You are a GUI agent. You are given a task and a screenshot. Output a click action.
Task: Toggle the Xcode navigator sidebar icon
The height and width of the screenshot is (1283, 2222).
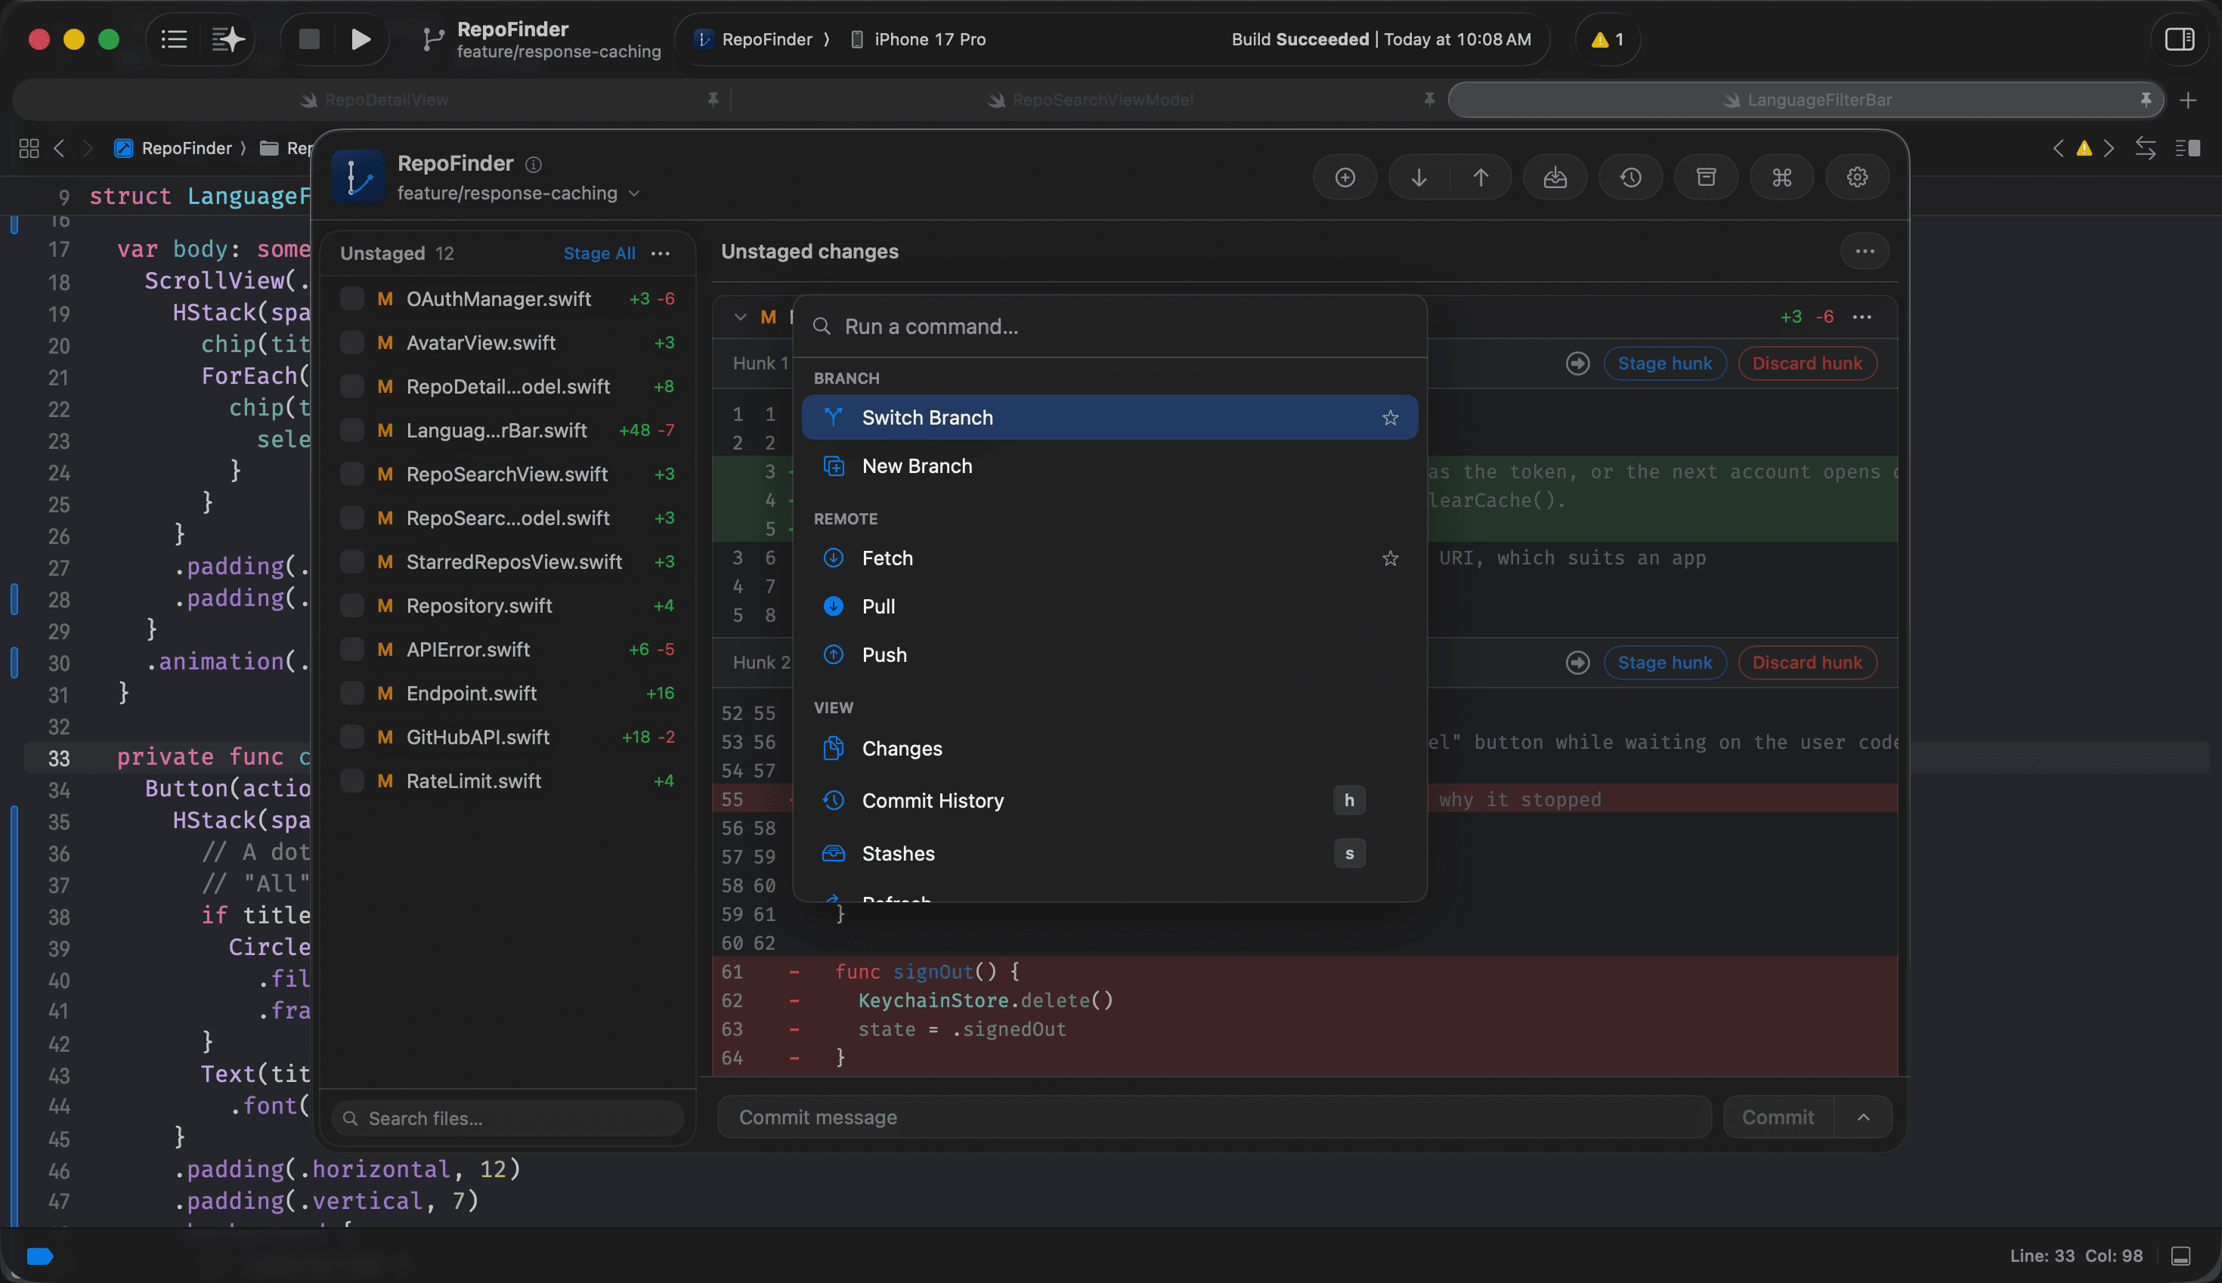(174, 39)
